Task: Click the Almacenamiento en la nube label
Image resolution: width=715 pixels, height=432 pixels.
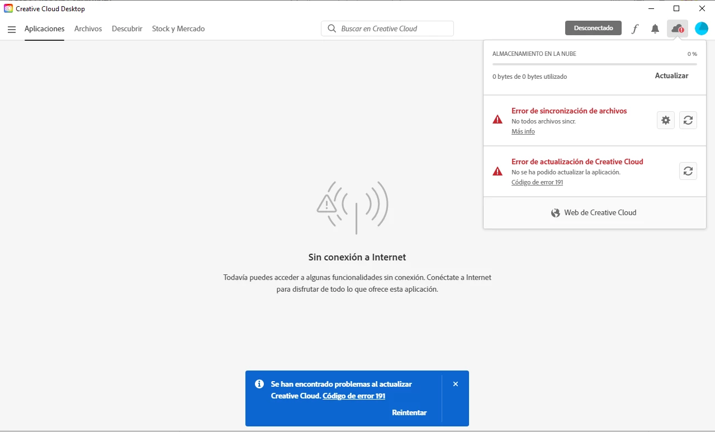Action: [534, 54]
